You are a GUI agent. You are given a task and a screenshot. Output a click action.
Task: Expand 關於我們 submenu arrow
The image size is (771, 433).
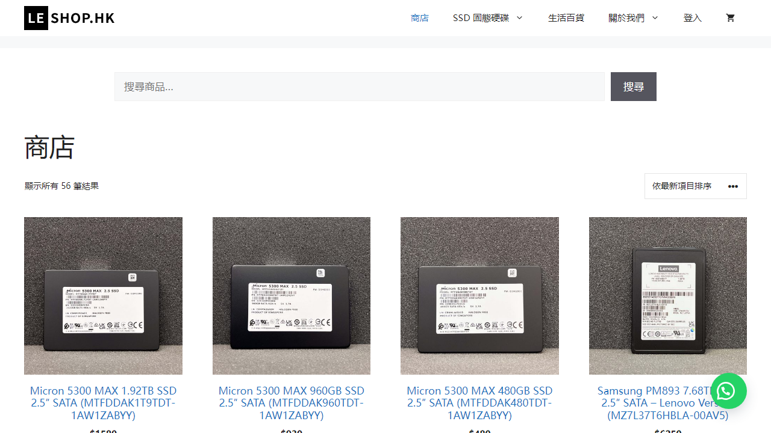(655, 18)
